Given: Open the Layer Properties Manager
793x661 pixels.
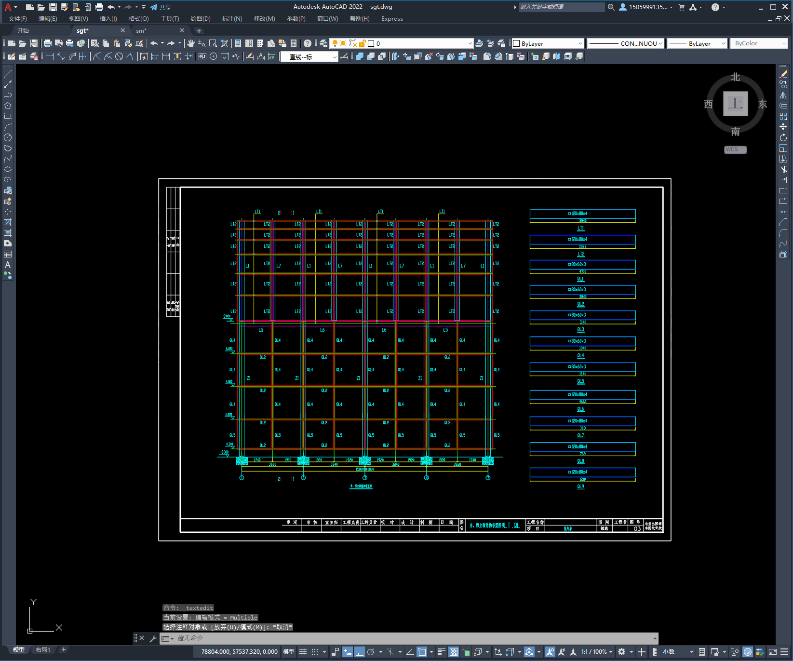Looking at the screenshot, I should point(323,43).
